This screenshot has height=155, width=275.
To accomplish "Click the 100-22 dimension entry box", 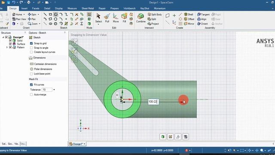I will tap(153, 102).
